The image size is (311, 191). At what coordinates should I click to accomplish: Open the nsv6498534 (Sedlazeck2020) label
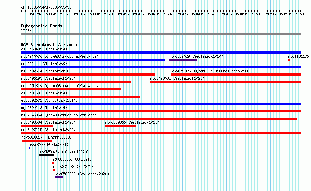click(x=48, y=122)
